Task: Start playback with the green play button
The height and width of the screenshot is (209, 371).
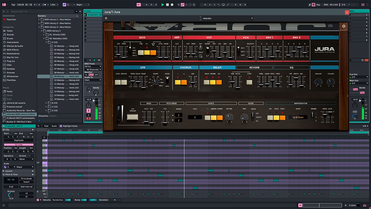Action: click(x=163, y=5)
